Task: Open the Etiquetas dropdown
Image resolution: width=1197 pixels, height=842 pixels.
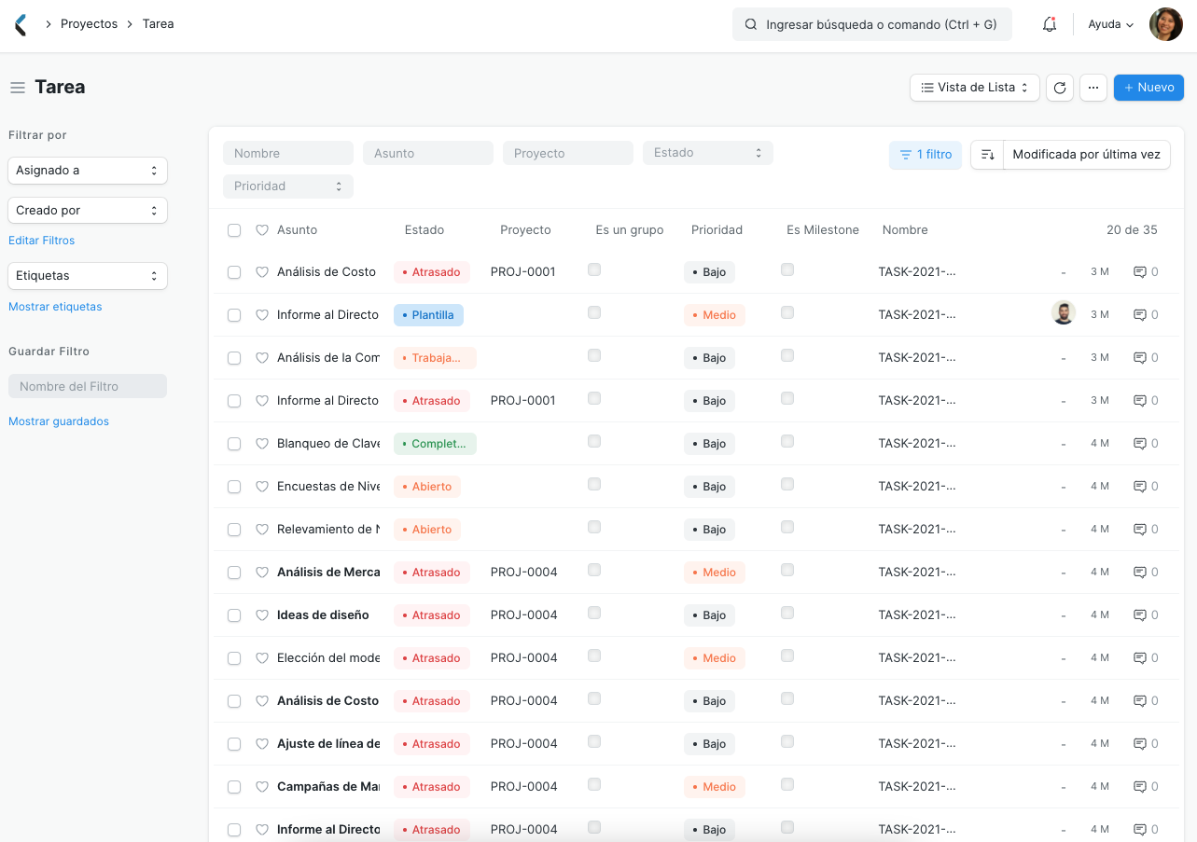Action: tap(88, 276)
